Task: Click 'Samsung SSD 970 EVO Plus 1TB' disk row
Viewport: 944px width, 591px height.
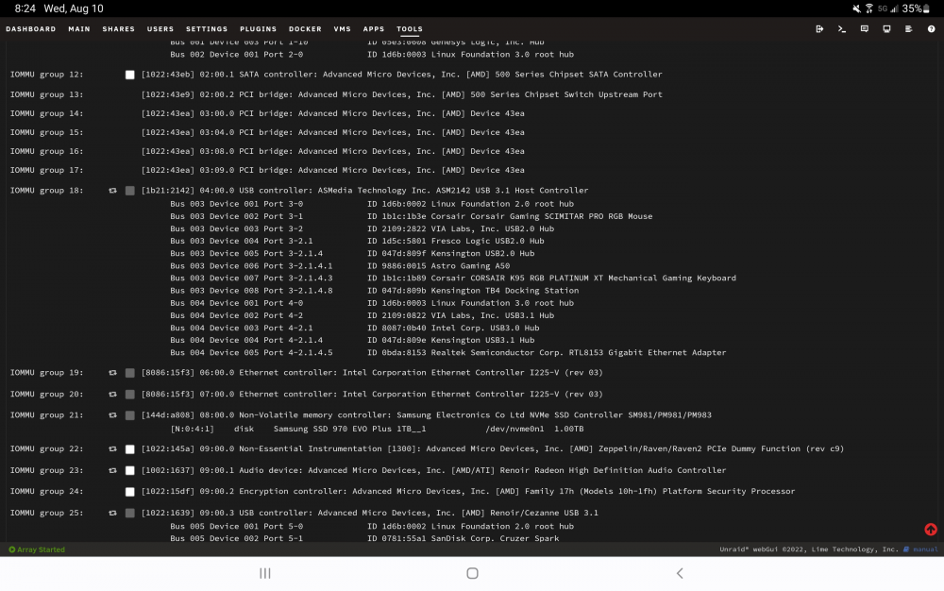Action: (x=377, y=430)
